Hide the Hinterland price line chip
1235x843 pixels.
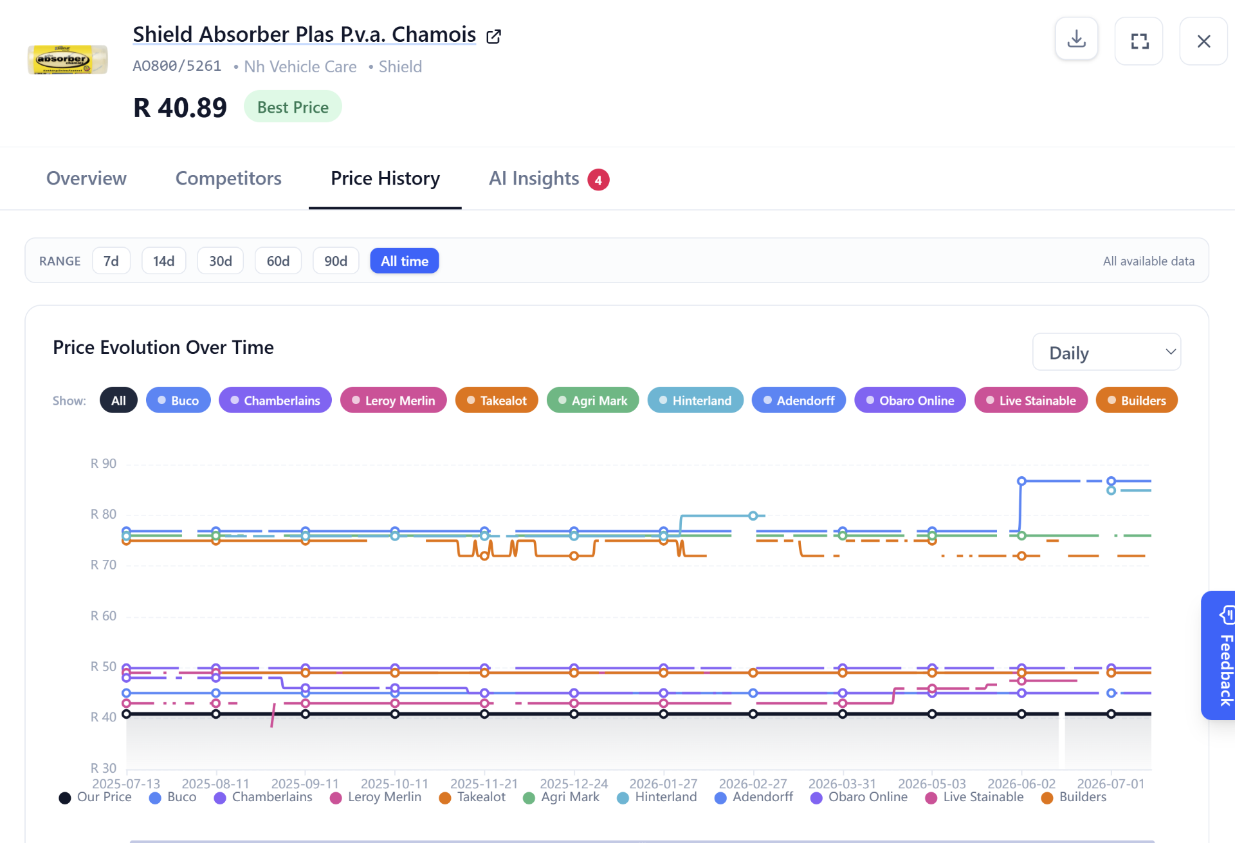[695, 400]
